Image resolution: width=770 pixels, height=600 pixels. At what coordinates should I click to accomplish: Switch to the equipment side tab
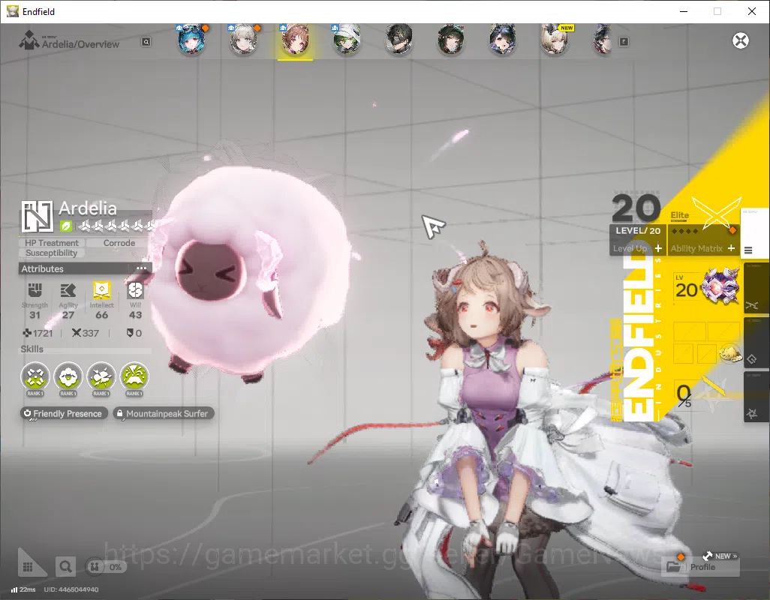tap(756, 343)
